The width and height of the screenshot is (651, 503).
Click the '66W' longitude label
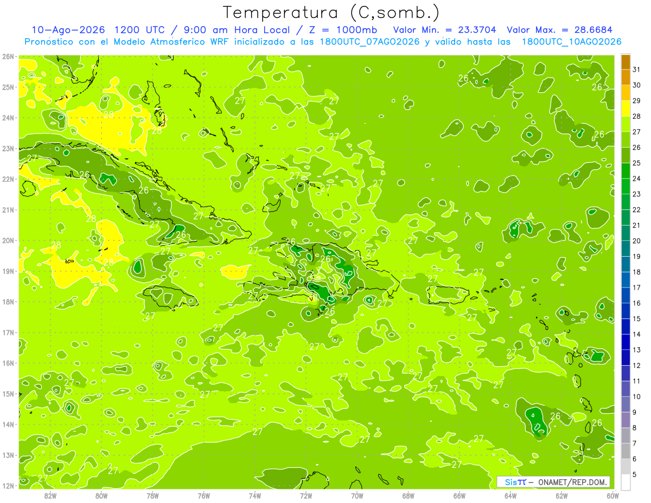point(459,495)
